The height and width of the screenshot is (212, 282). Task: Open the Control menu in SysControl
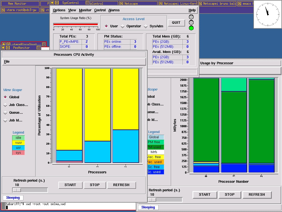[100, 10]
